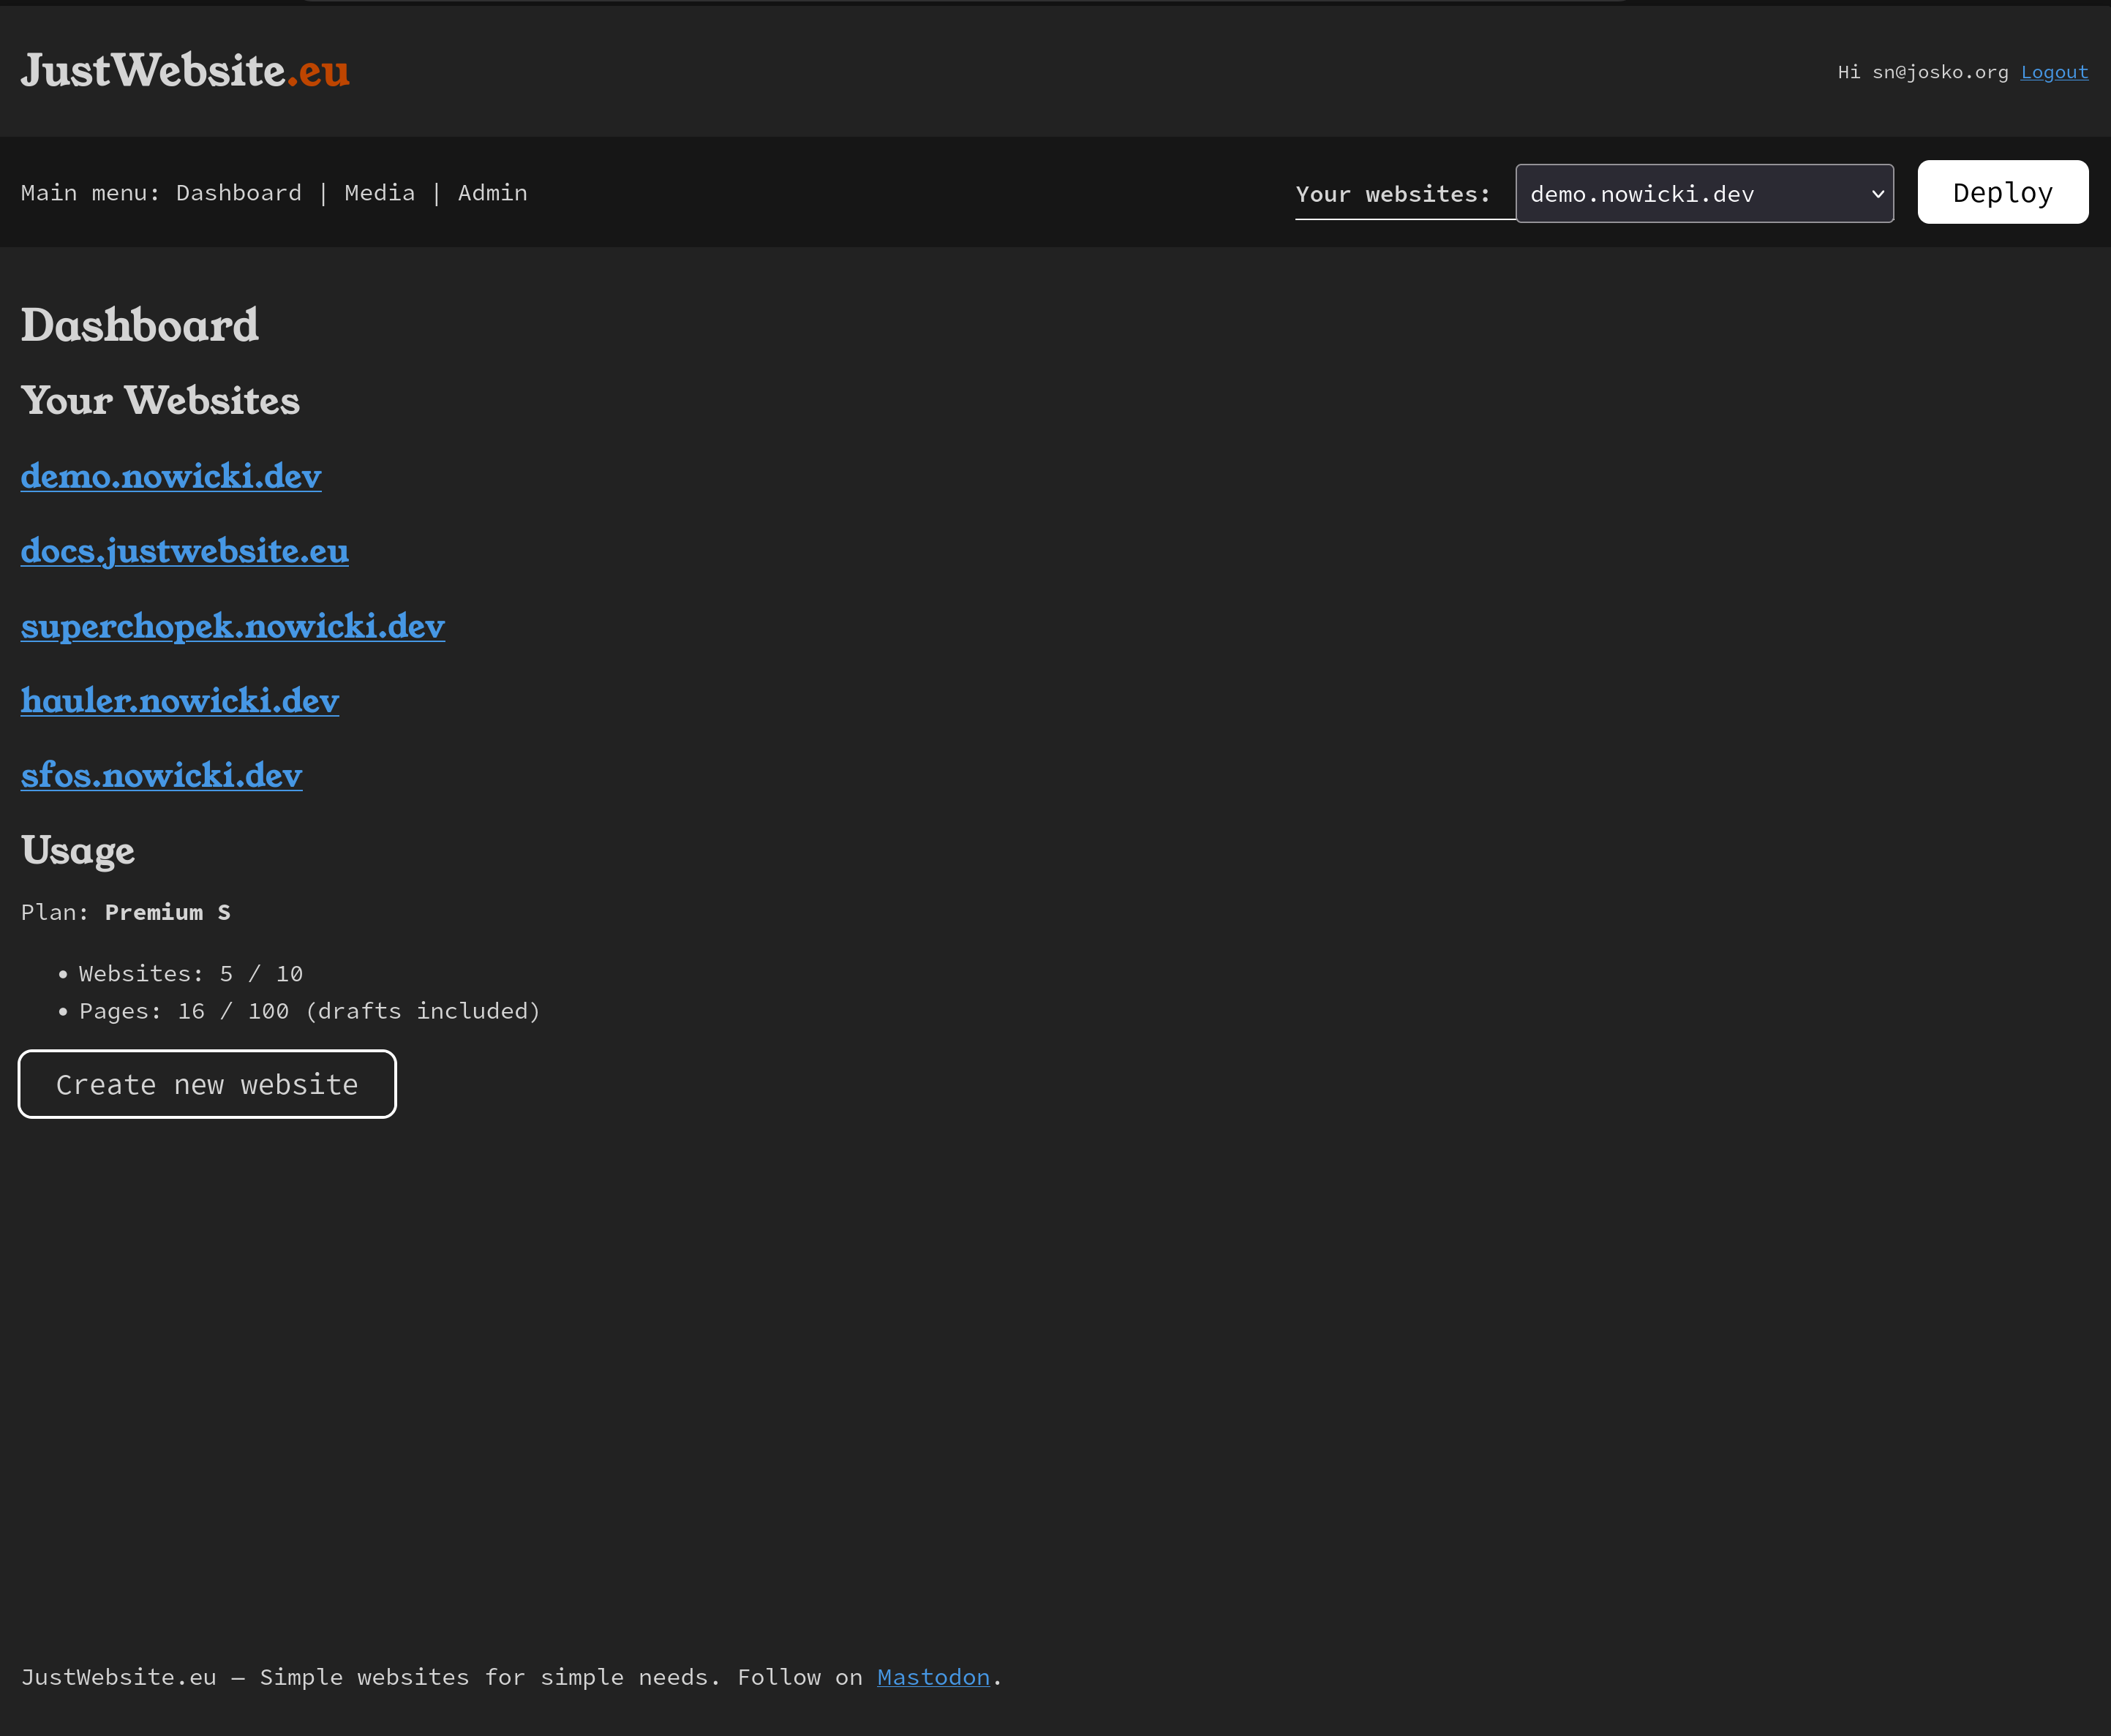Click the Your Websites section heading
Viewport: 2111px width, 1736px height.
point(160,400)
